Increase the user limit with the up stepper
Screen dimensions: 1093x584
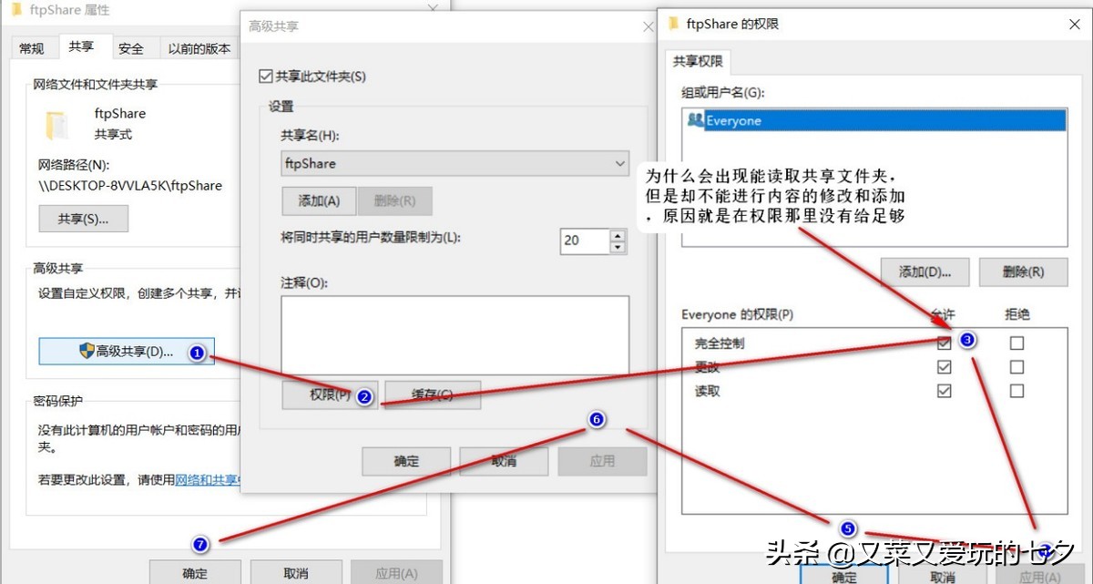pyautogui.click(x=618, y=235)
